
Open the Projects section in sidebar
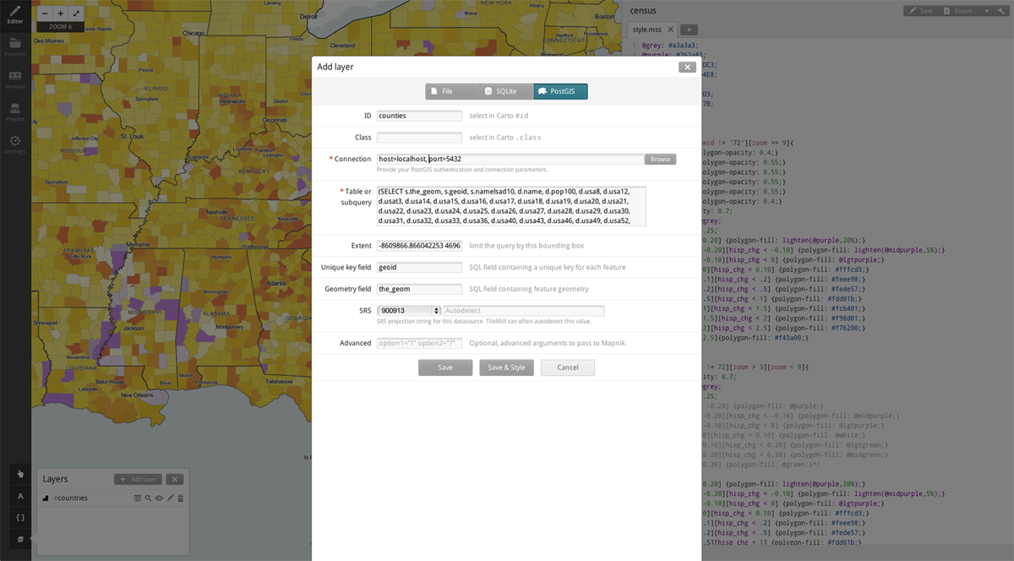click(15, 46)
